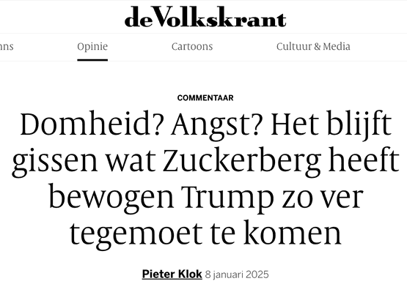Screen dimensions: 407x284
Task: Switch to the Opinie tab
Action: (92, 47)
